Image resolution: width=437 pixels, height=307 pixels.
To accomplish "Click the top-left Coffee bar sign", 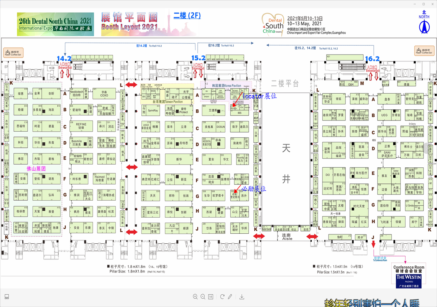I will [x=13, y=53].
